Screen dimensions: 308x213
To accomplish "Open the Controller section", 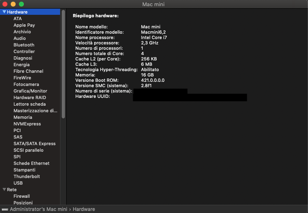I will [24, 51].
